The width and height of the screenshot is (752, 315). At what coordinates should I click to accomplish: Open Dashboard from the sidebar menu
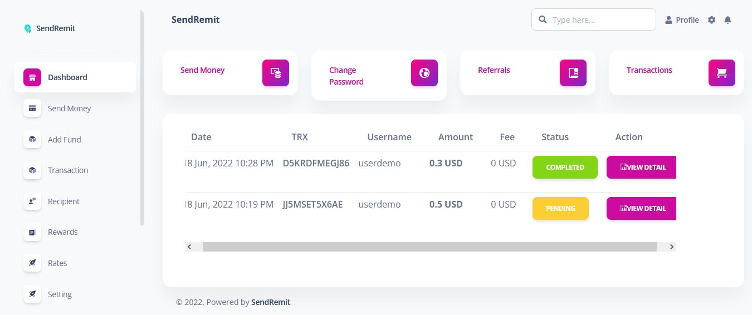coord(67,77)
